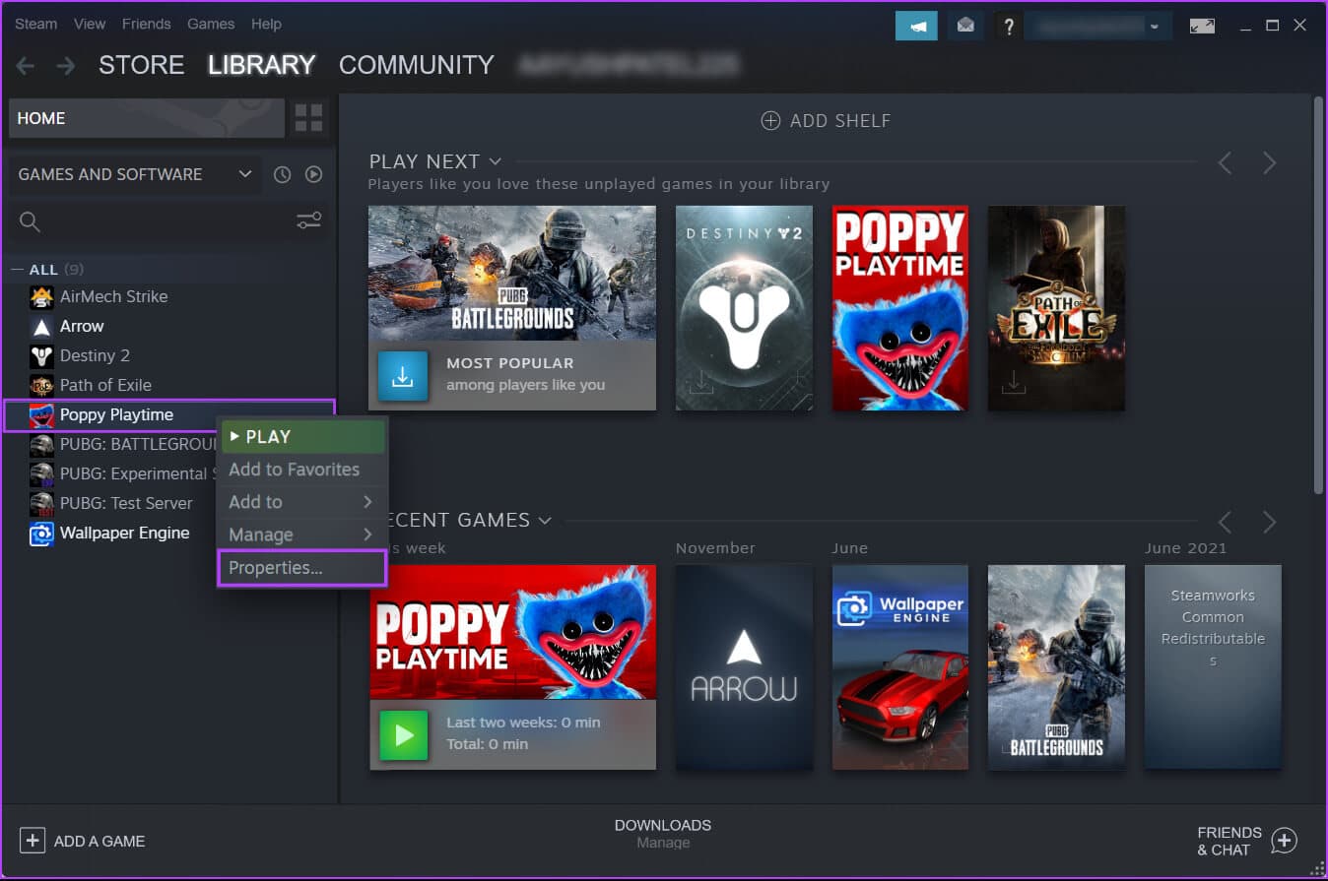Click the search magnifier icon
The width and height of the screenshot is (1328, 881).
tap(31, 221)
